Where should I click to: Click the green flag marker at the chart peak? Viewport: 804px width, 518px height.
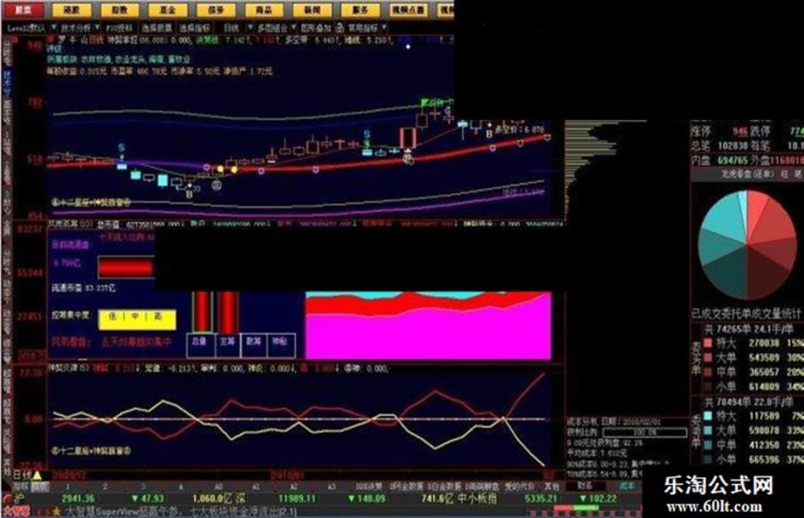point(425,103)
